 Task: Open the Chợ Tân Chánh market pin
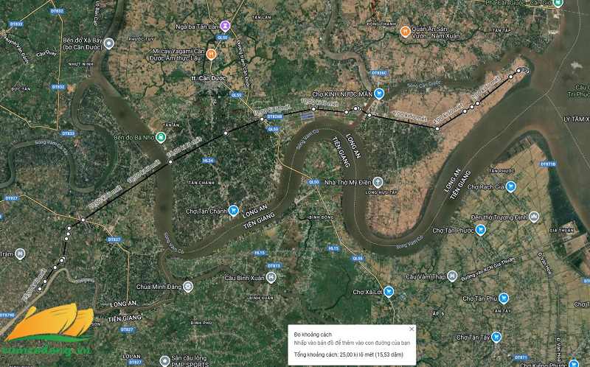[x=233, y=210]
